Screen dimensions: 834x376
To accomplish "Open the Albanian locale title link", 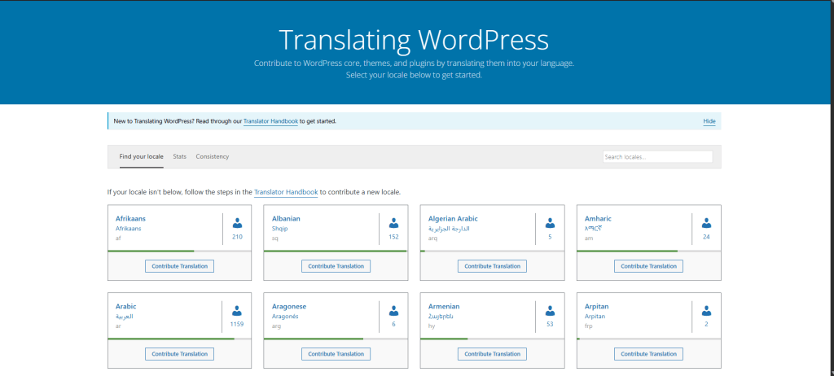I will pyautogui.click(x=286, y=219).
